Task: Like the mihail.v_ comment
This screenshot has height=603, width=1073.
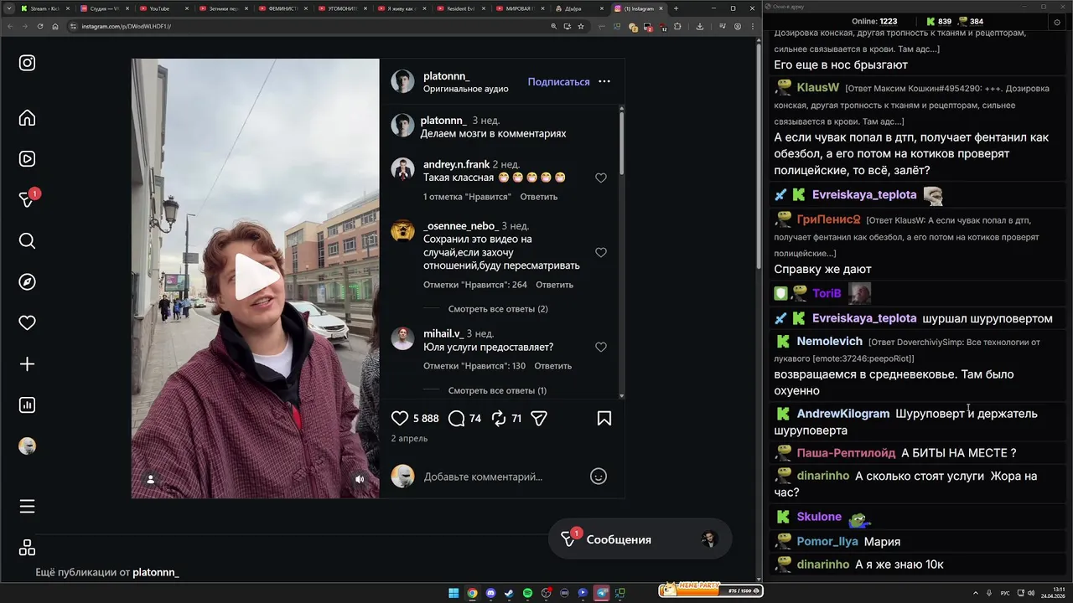Action: click(601, 347)
